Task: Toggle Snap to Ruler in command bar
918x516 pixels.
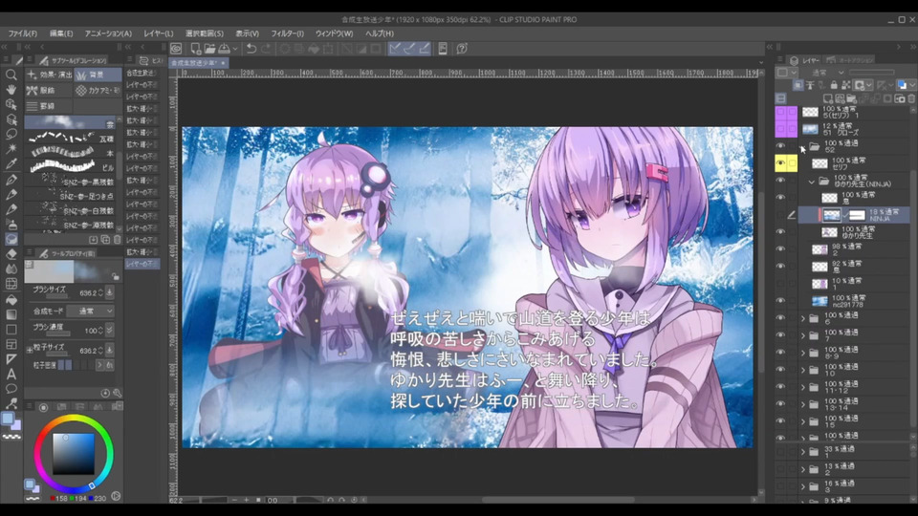Action: coord(395,49)
